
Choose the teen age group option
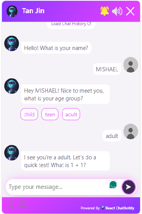tap(50, 114)
